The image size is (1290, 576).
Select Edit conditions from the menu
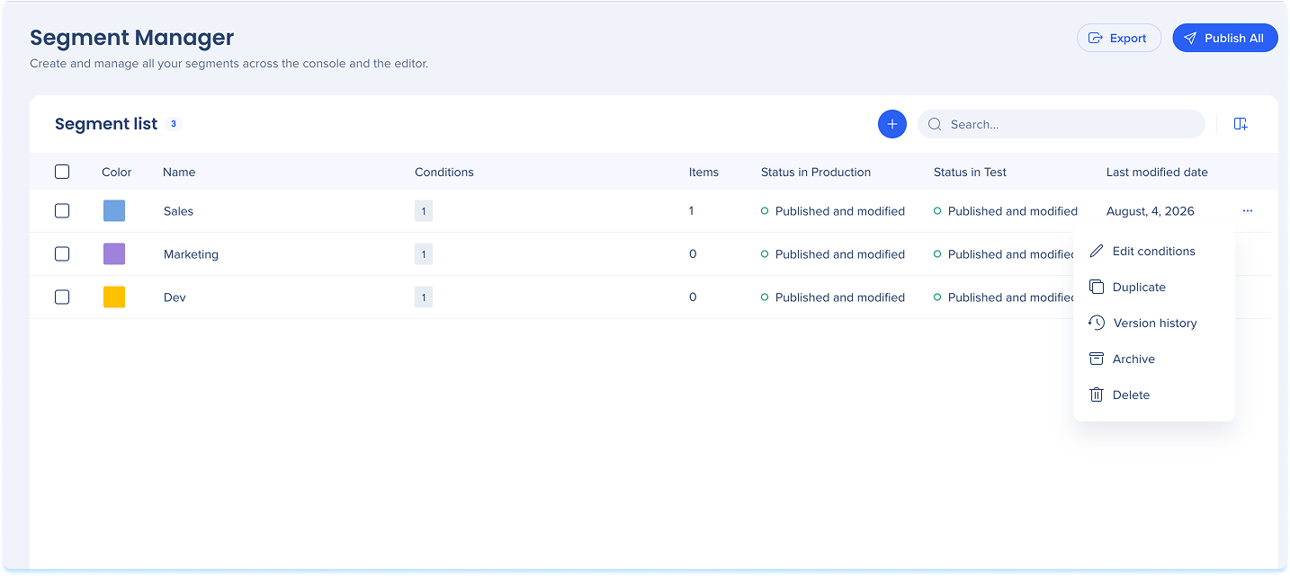tap(1154, 251)
